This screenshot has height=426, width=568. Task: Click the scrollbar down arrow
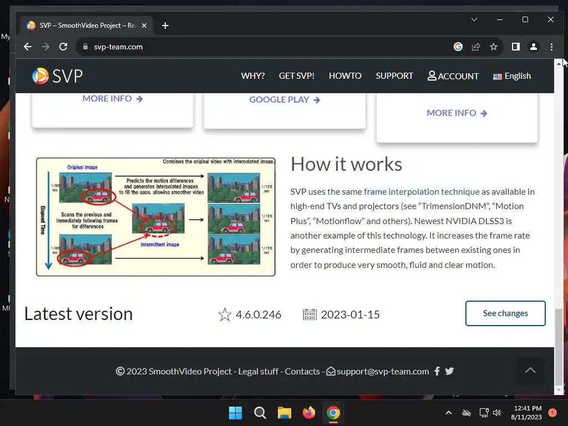point(559,390)
